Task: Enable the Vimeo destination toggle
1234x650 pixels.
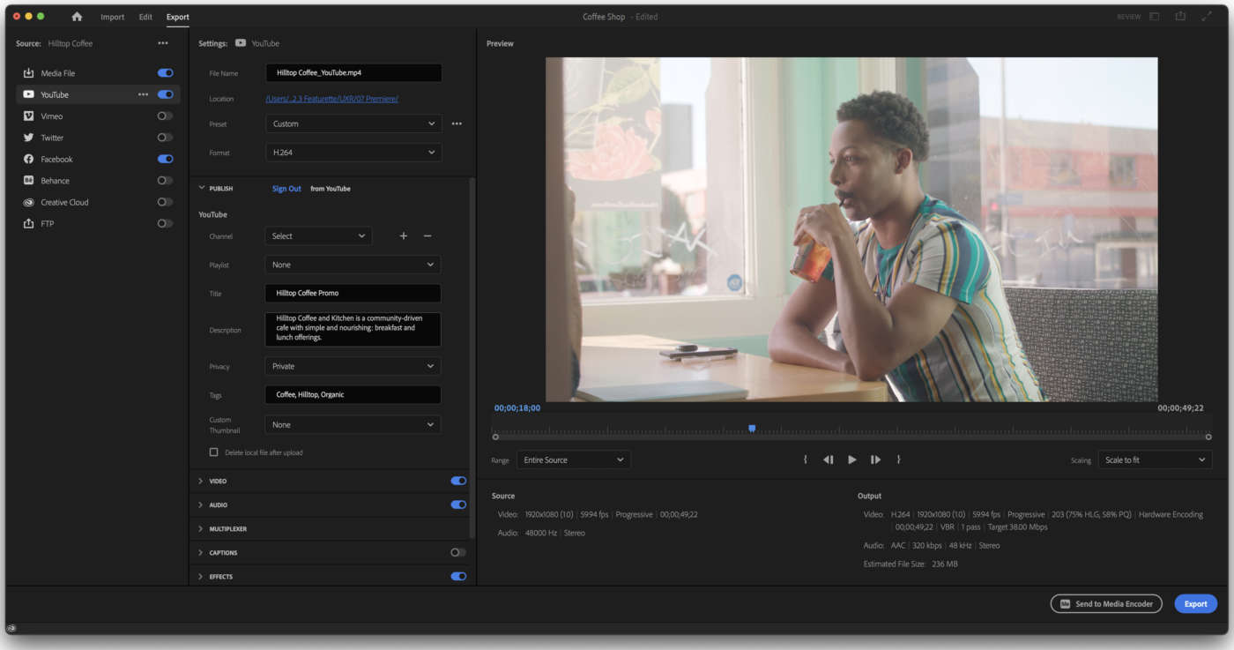Action: 165,116
